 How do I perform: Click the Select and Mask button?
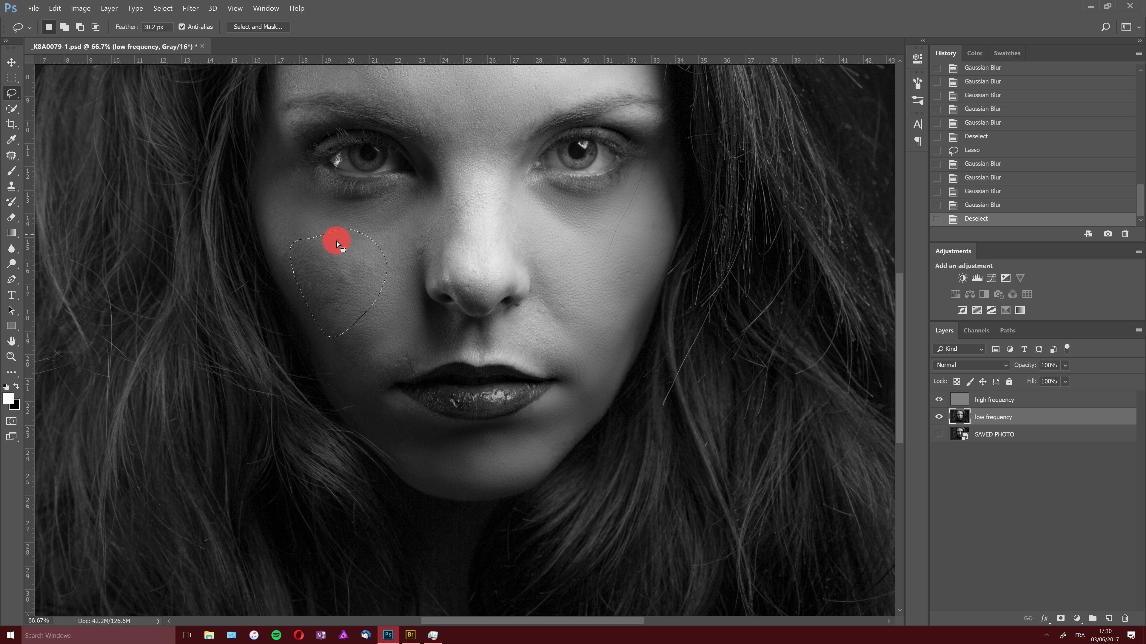click(257, 27)
